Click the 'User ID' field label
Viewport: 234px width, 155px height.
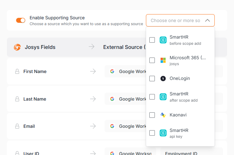[31, 153]
